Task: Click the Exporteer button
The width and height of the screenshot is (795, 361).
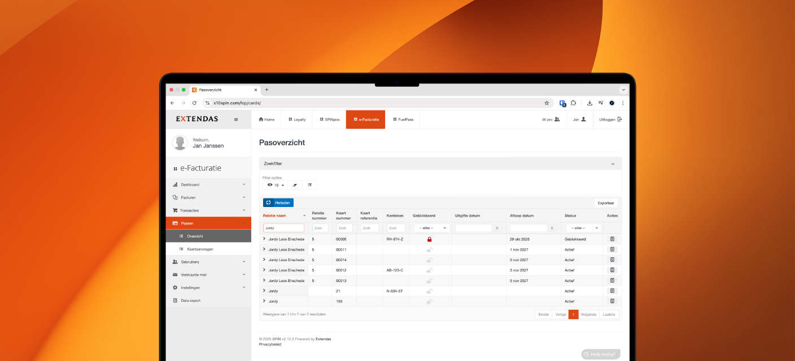Action: click(x=606, y=202)
